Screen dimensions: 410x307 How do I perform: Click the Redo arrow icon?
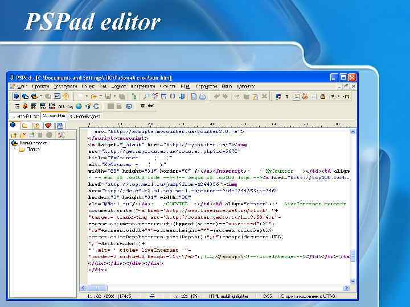225,96
